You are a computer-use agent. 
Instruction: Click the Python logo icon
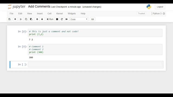tap(149, 7)
